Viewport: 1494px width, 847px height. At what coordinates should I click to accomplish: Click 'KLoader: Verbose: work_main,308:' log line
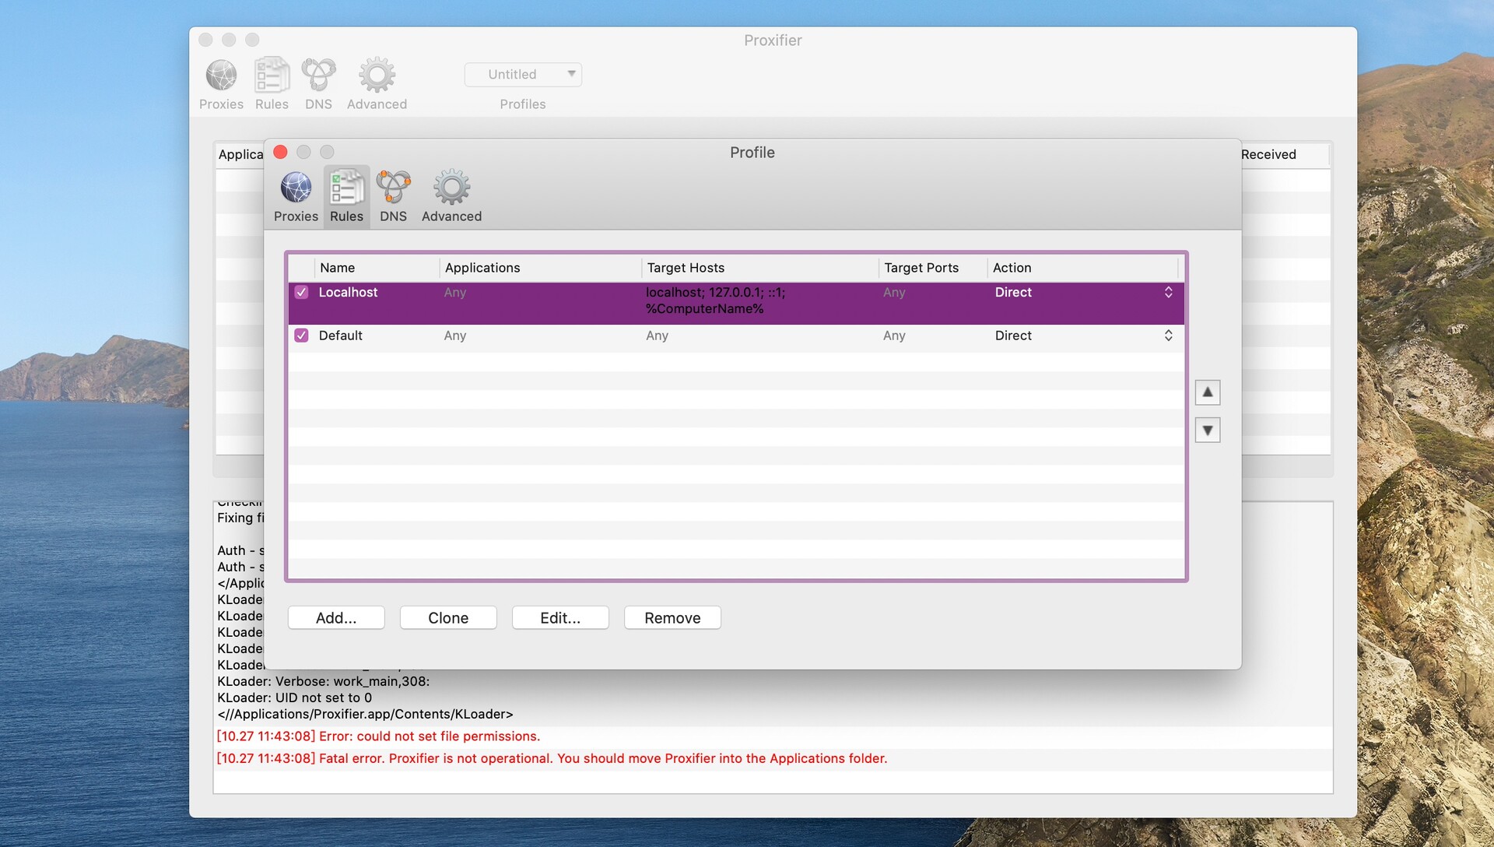click(x=323, y=681)
